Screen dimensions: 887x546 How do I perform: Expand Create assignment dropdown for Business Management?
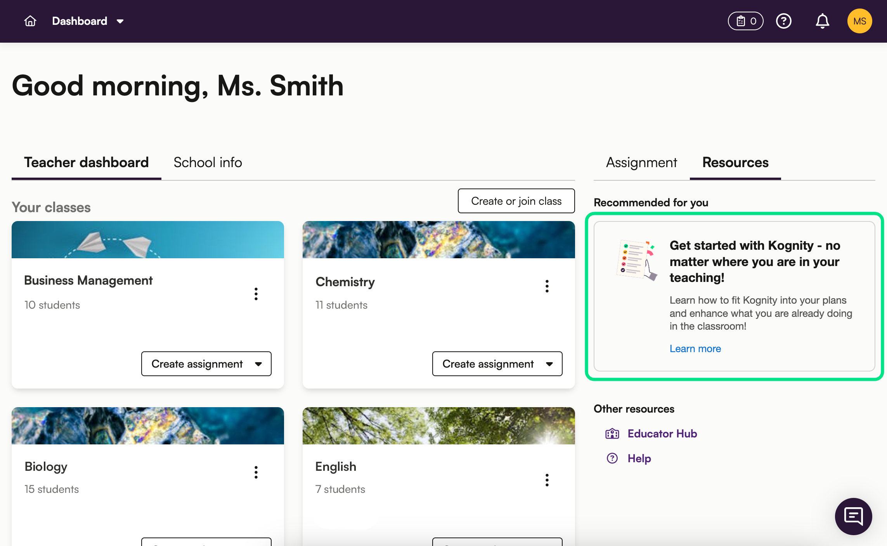point(258,364)
